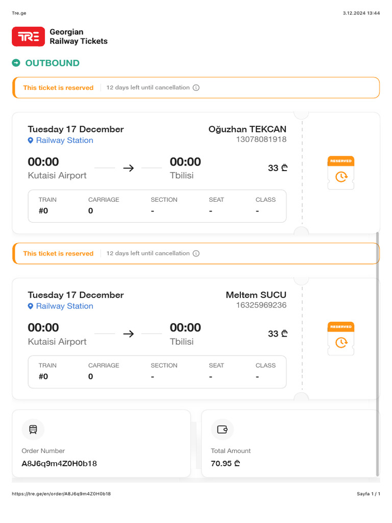Screen dimensions: 392x523
Task: Click the second 'This ticket is reserved' label
Action: 58,253
